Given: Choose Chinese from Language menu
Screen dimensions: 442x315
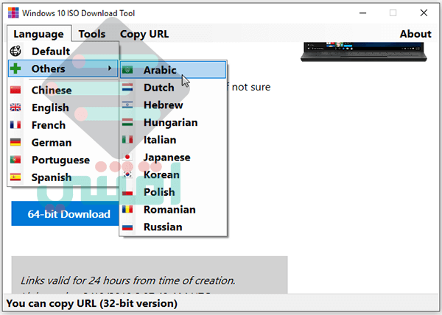Looking at the screenshot, I should pos(63,90).
